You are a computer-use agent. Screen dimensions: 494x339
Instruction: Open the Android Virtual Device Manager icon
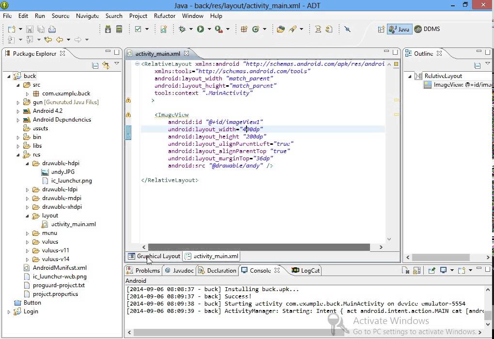(119, 29)
